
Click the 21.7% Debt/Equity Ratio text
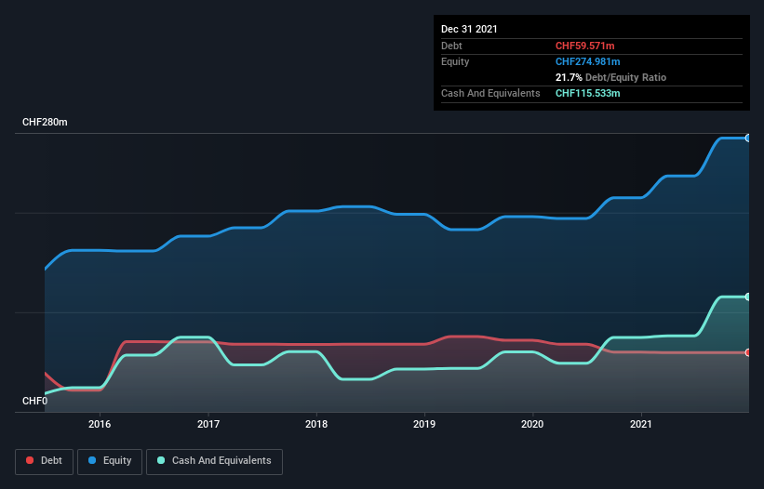[610, 77]
